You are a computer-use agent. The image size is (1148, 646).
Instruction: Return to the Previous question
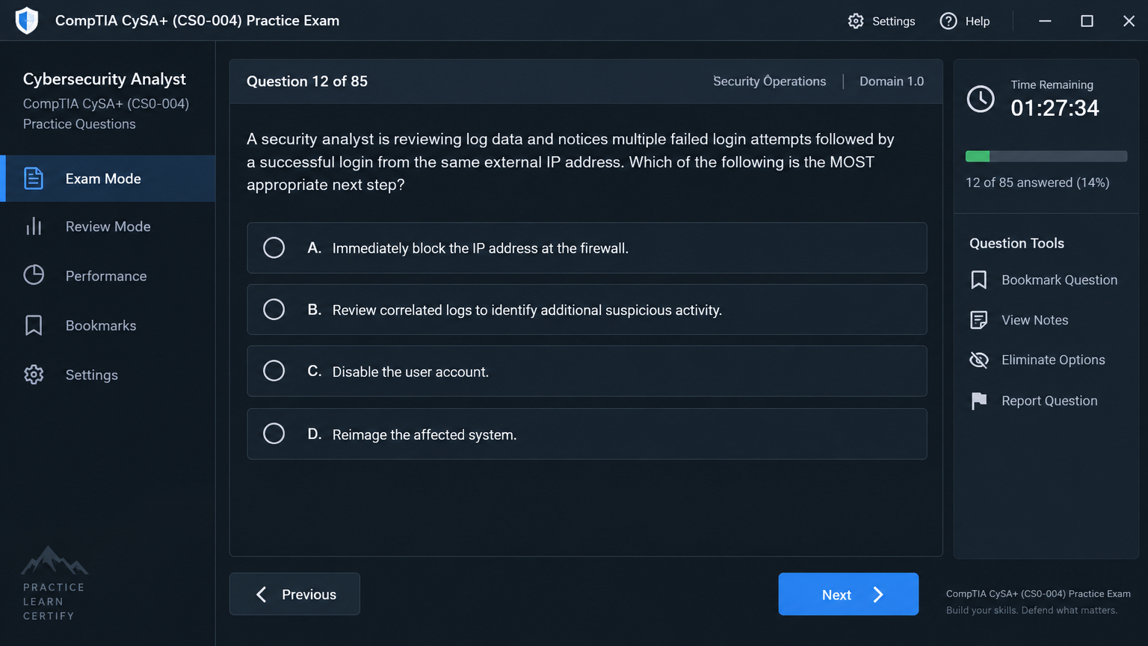[294, 594]
